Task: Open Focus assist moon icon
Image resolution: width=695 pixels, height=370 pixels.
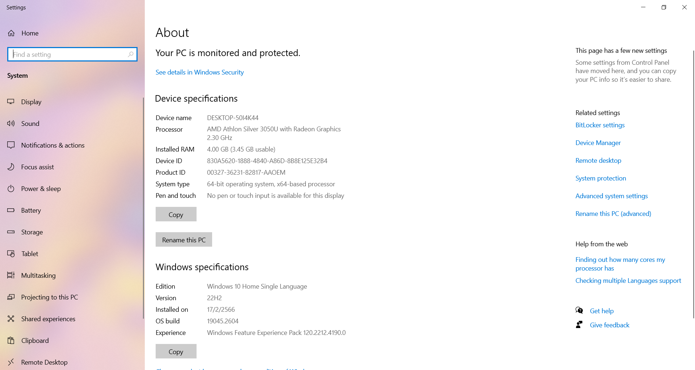Action: [x=11, y=167]
